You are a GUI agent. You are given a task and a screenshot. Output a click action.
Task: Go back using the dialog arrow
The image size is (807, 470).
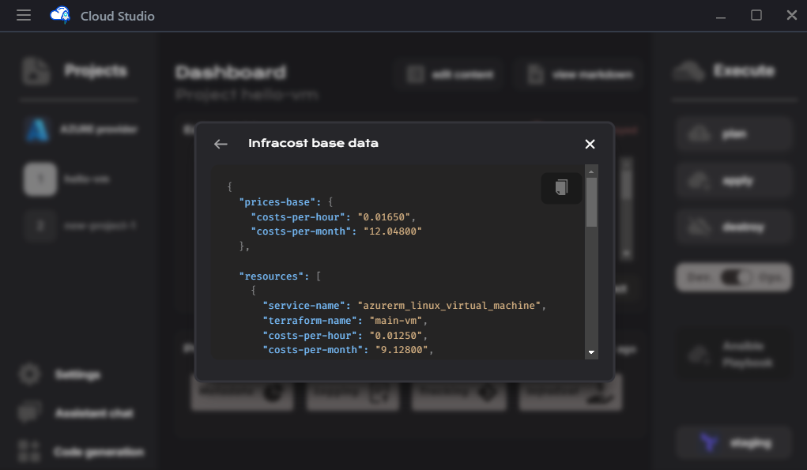click(221, 144)
